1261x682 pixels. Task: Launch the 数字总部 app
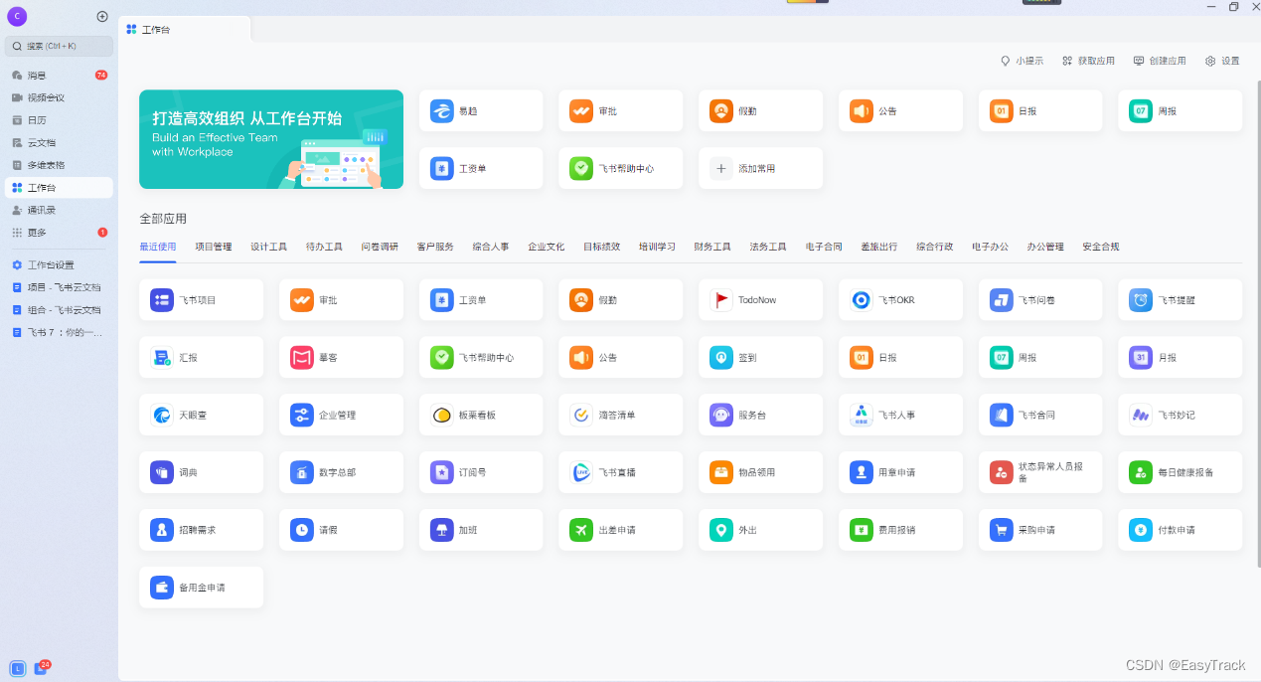(341, 472)
